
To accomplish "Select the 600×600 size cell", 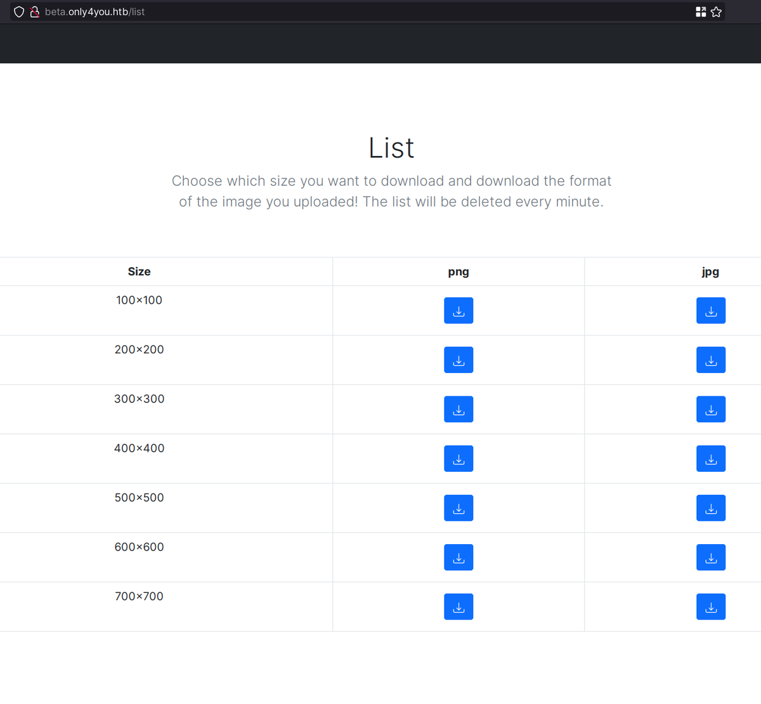I will tap(140, 547).
